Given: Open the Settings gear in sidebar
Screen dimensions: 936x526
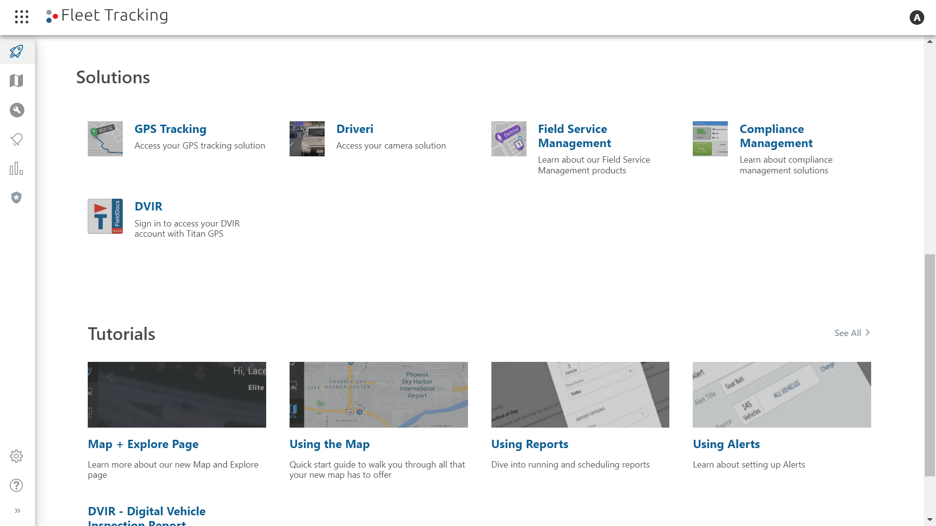Looking at the screenshot, I should 17,456.
